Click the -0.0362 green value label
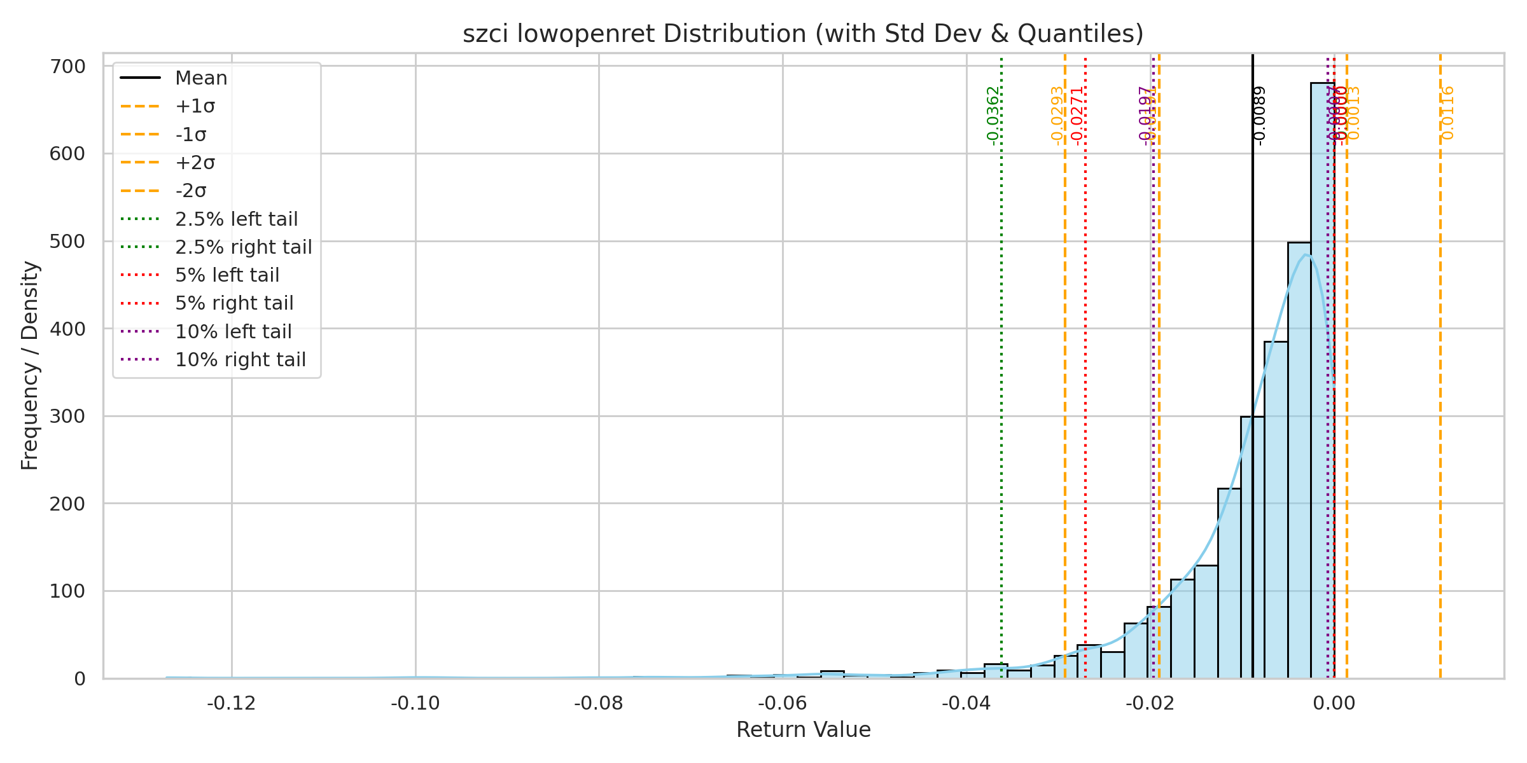The height and width of the screenshot is (763, 1527). [993, 116]
